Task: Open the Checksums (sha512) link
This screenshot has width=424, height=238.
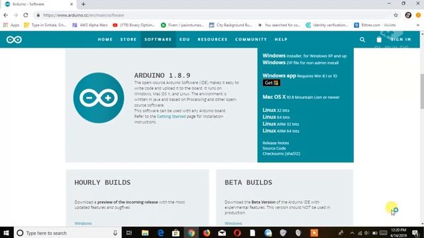Action: 281,153
